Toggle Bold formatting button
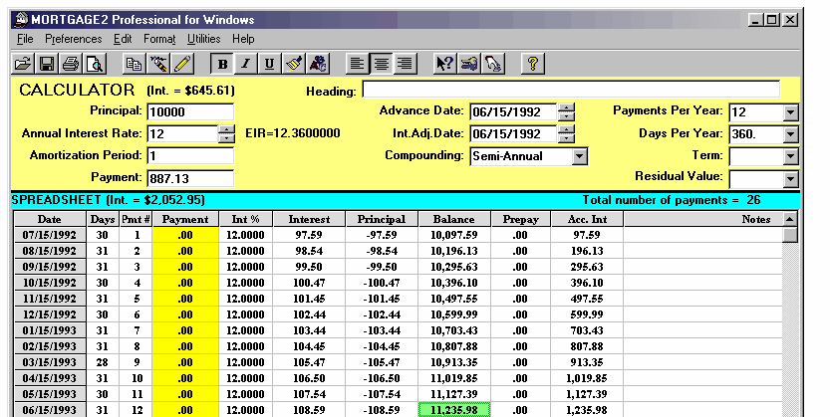 tap(222, 64)
